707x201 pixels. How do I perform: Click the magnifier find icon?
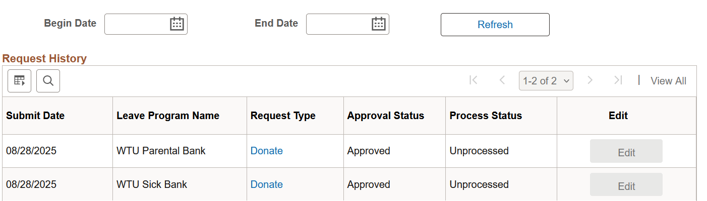point(48,81)
